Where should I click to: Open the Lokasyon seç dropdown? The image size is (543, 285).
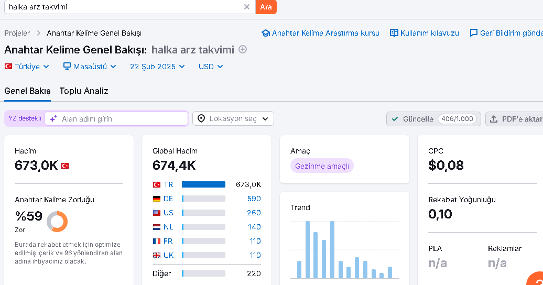point(233,119)
